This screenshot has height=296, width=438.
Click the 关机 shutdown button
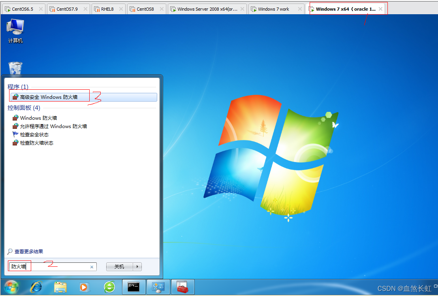click(x=119, y=267)
